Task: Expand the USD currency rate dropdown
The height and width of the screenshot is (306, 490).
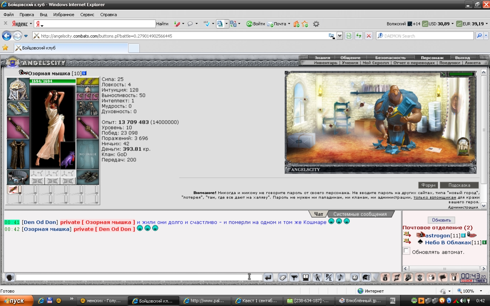Action: coord(452,24)
